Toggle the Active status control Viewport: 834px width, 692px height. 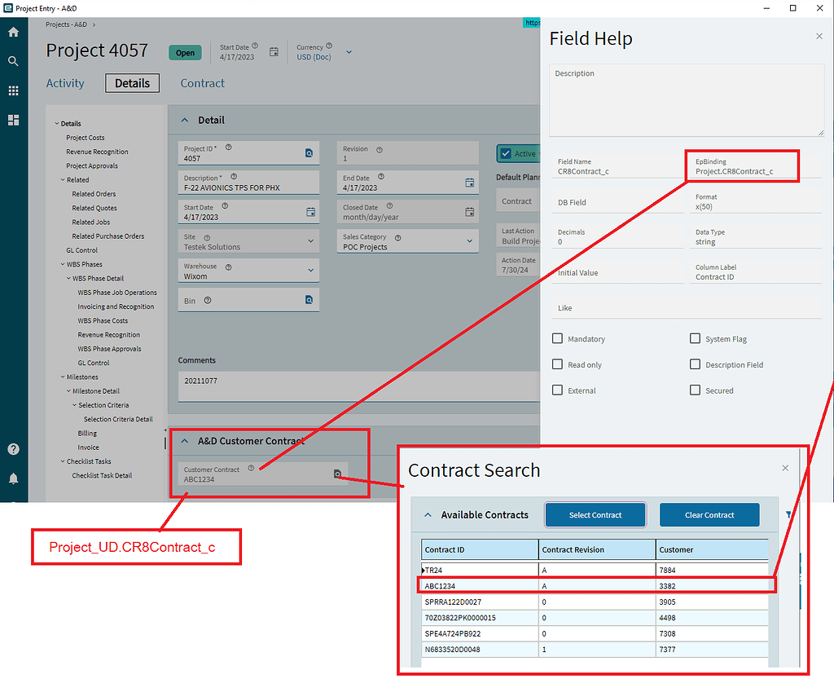pos(506,153)
